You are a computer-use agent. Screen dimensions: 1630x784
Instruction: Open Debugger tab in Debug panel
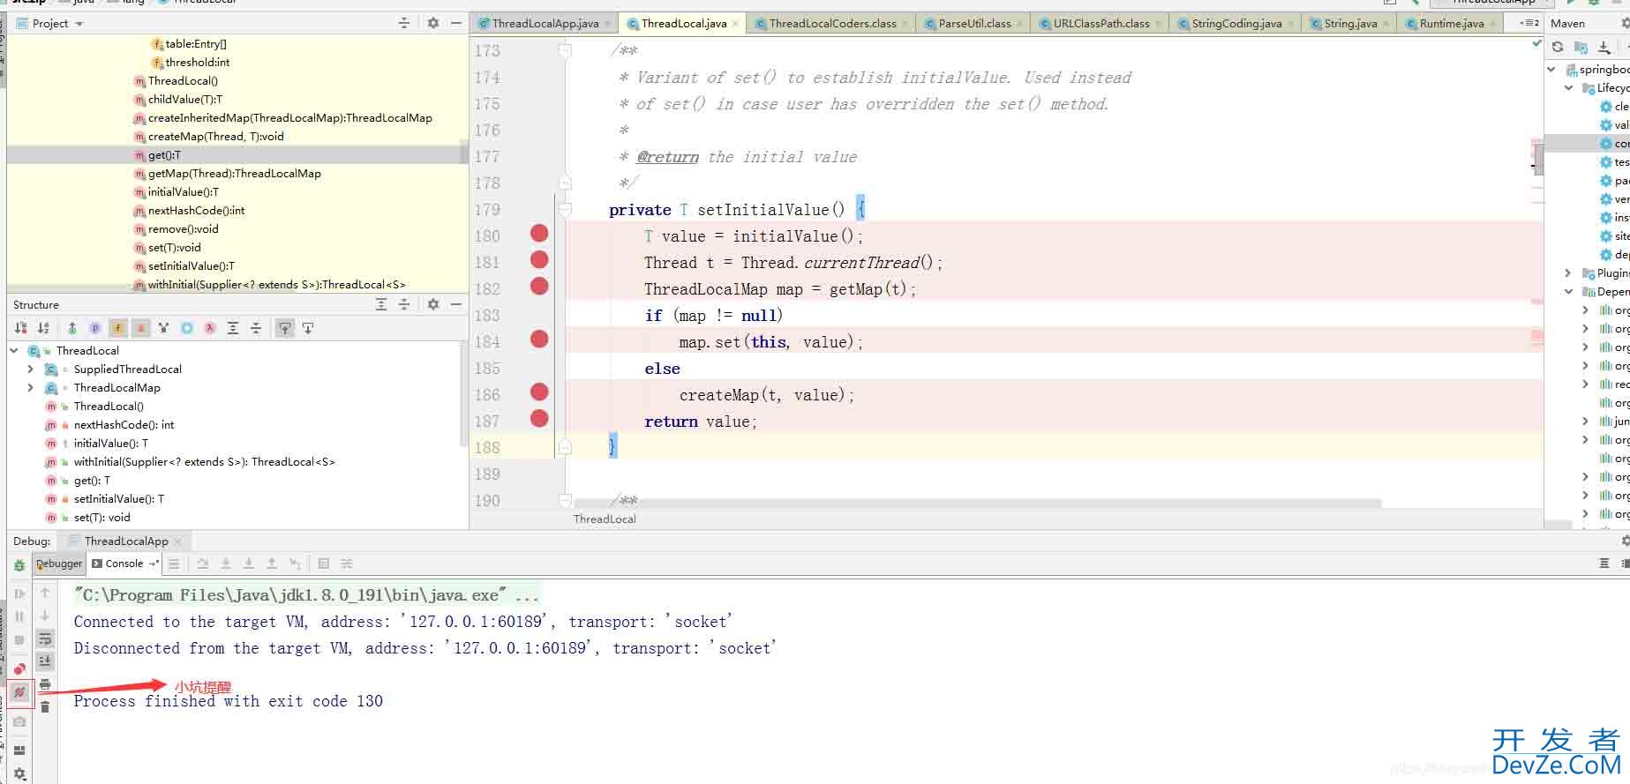click(x=59, y=564)
